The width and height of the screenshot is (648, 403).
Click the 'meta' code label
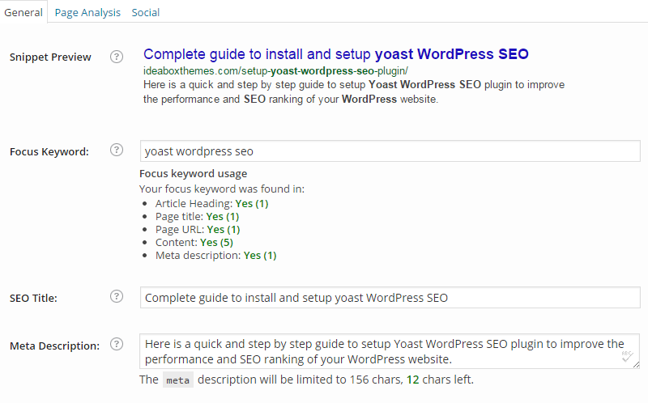(177, 380)
